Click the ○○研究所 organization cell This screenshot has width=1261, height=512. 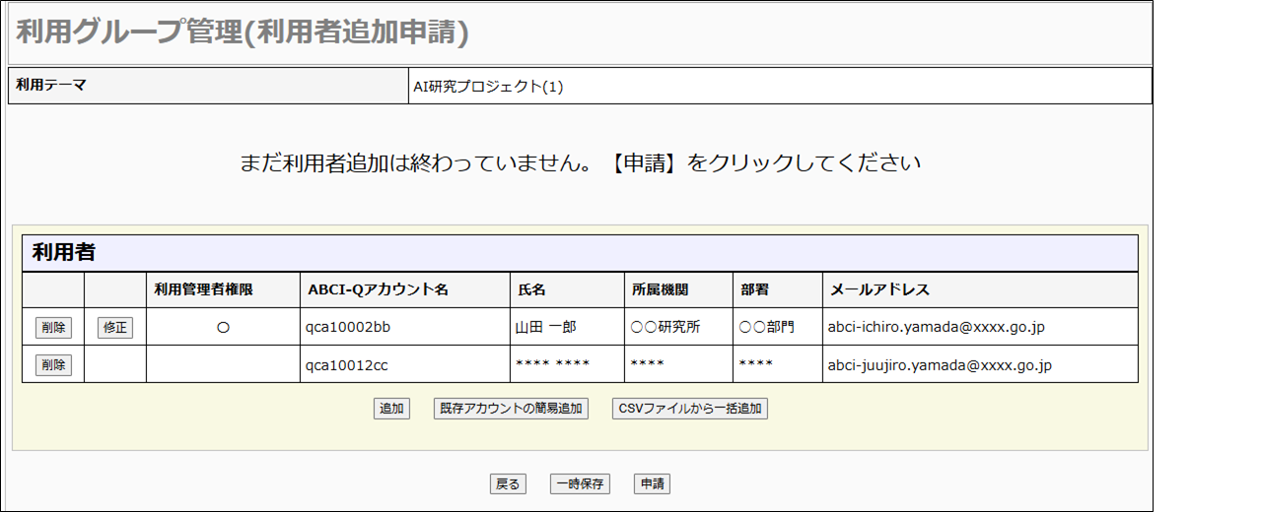pos(666,327)
